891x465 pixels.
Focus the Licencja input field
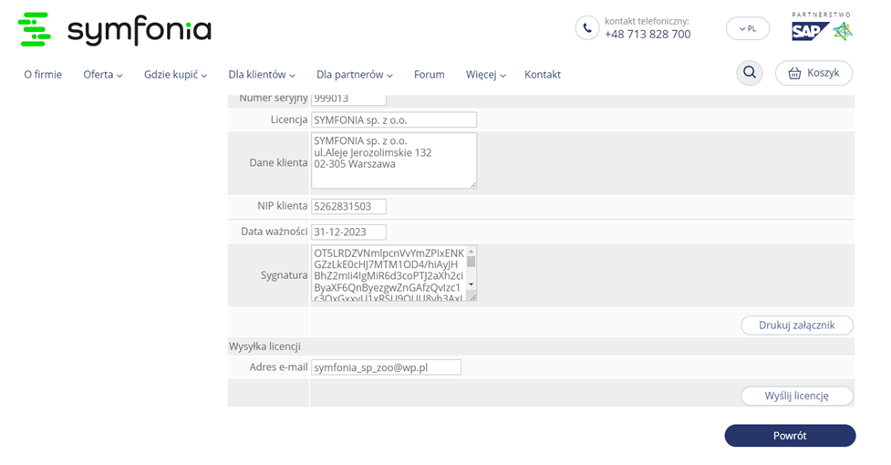point(394,119)
